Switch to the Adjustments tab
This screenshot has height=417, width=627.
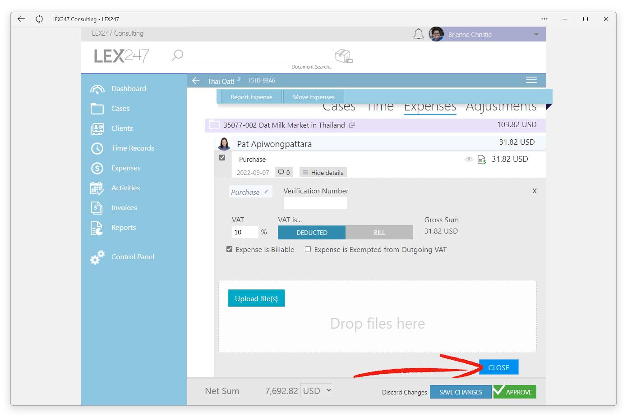pos(501,107)
